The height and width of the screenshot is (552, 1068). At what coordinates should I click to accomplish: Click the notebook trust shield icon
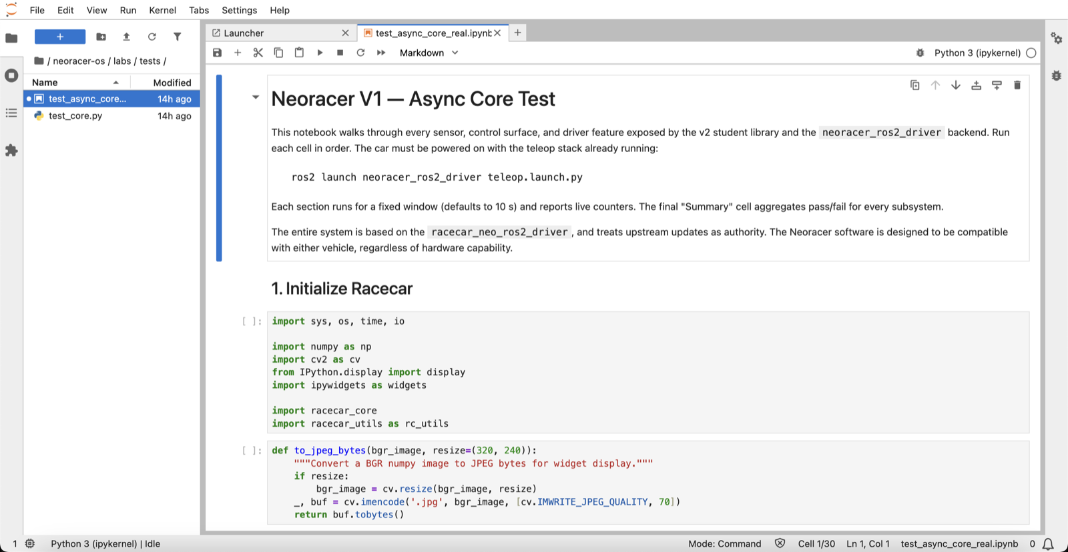780,543
